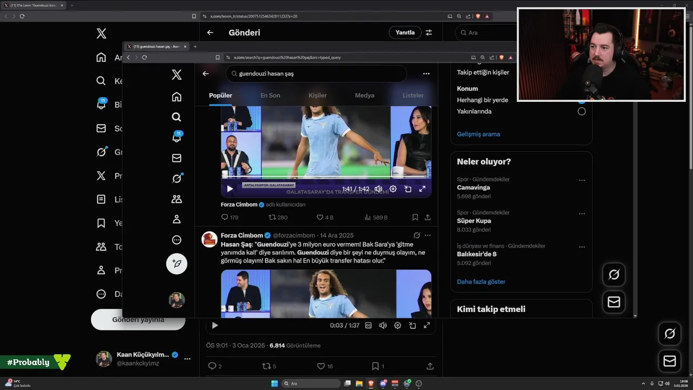Image resolution: width=693 pixels, height=390 pixels.
Task: Repost back window post showing 5 reposts
Action: click(269, 366)
